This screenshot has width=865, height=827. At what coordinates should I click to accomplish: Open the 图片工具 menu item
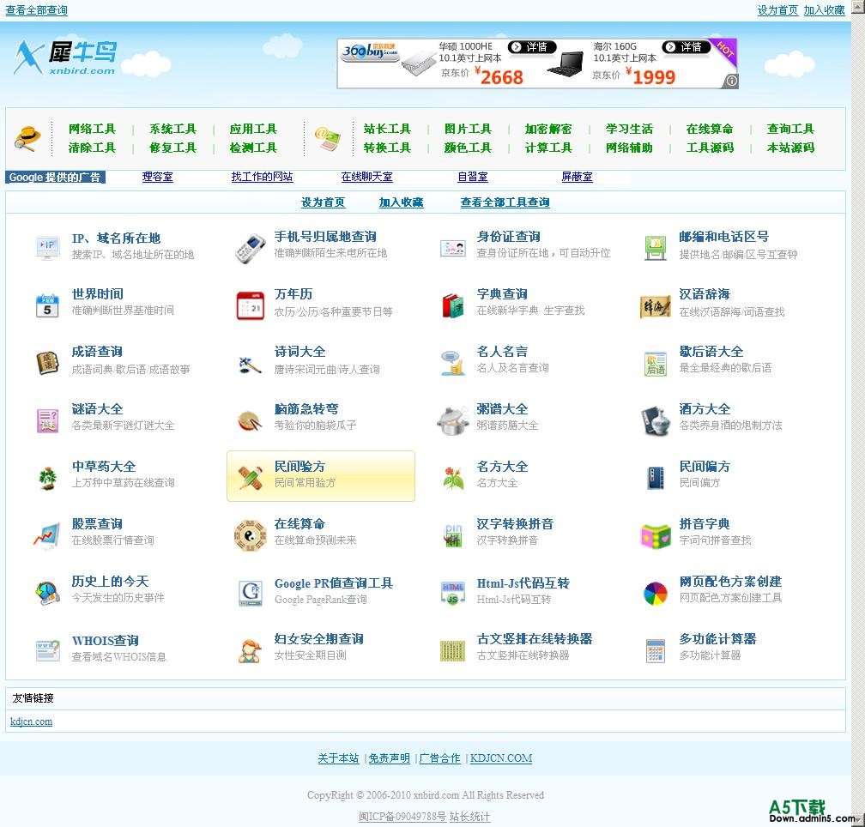tap(468, 129)
